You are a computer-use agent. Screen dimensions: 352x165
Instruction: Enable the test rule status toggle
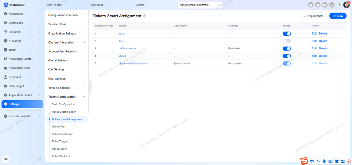click(287, 41)
